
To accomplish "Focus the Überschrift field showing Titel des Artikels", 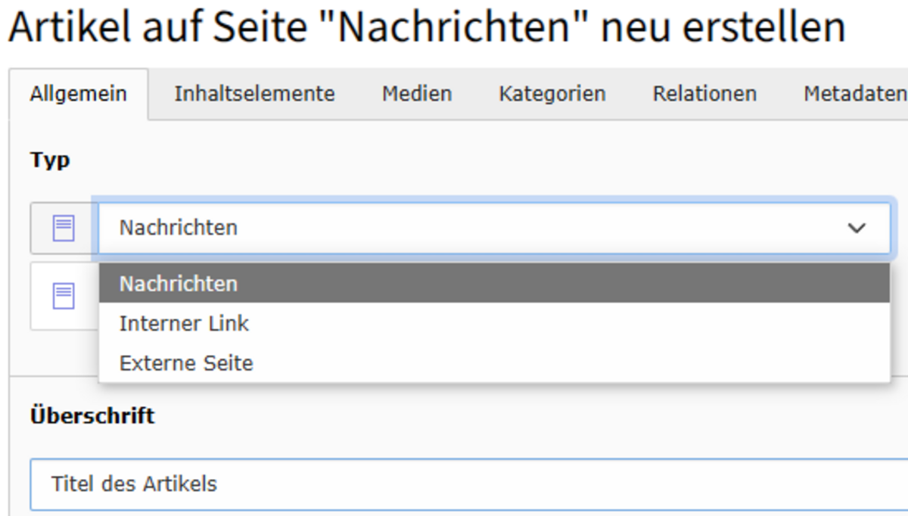I will click(469, 484).
